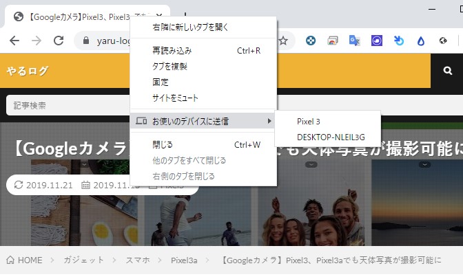Click the update date refresh icon
The height and width of the screenshot is (279, 463).
19,185
